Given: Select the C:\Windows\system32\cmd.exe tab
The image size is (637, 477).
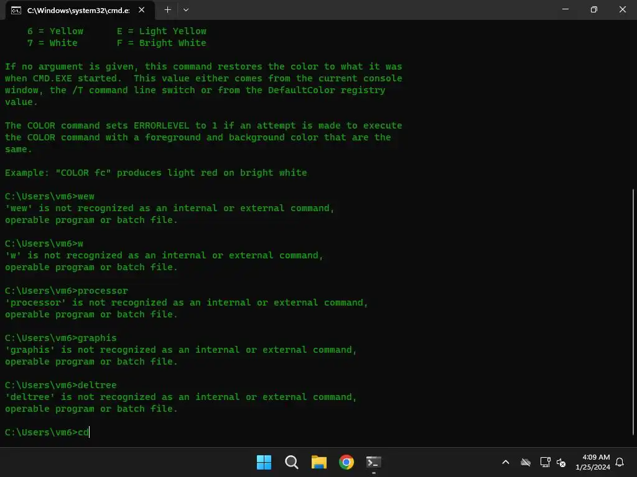Looking at the screenshot, I should click(x=80, y=10).
